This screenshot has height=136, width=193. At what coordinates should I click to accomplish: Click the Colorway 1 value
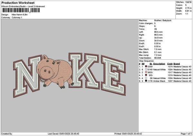tap(17, 18)
